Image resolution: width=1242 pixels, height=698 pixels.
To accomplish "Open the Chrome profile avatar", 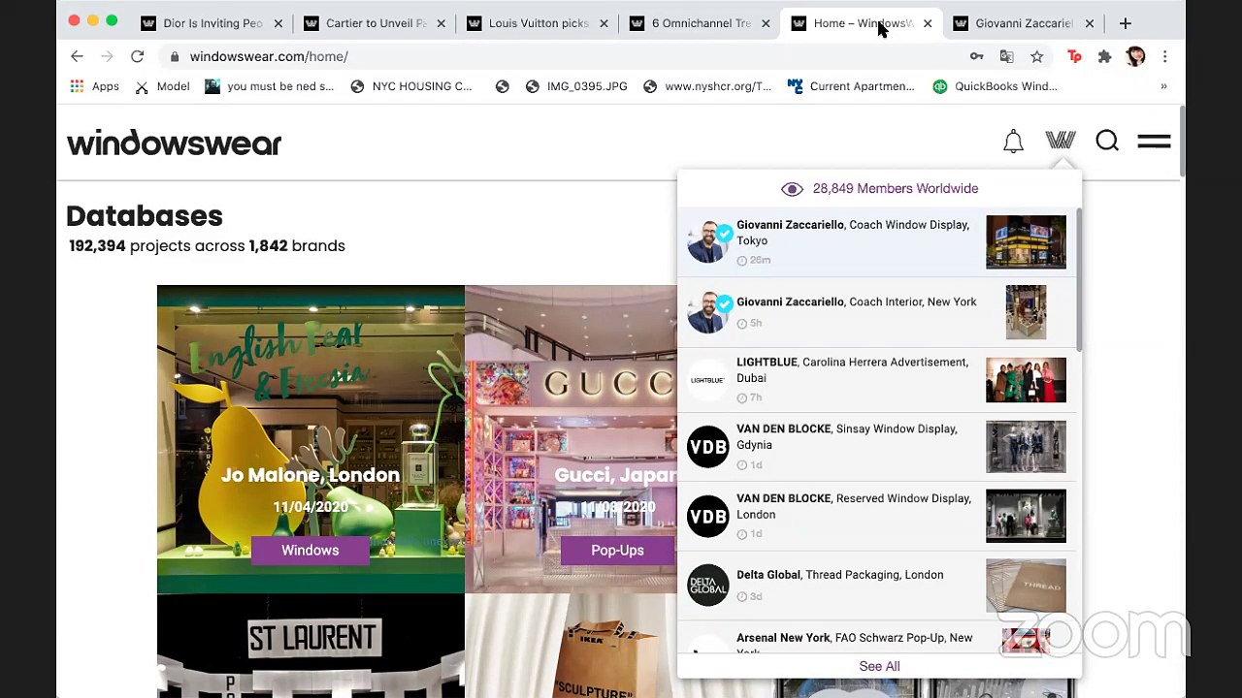I will pyautogui.click(x=1135, y=56).
